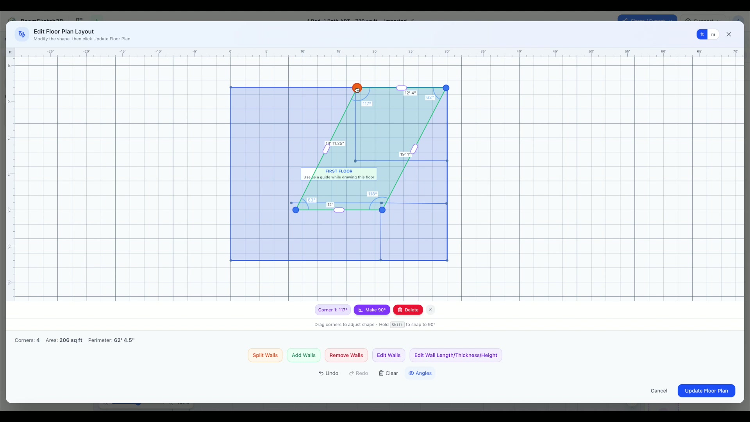Clear the drawn floor shape
Viewport: 750px width, 422px height.
pyautogui.click(x=388, y=373)
